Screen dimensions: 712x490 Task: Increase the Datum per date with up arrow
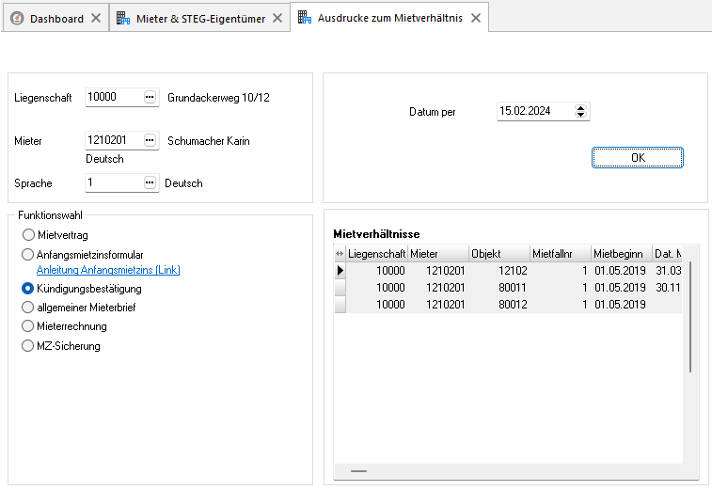click(580, 107)
